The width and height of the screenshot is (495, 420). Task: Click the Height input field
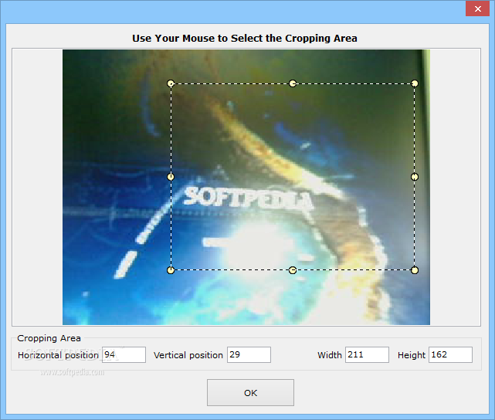(x=450, y=354)
